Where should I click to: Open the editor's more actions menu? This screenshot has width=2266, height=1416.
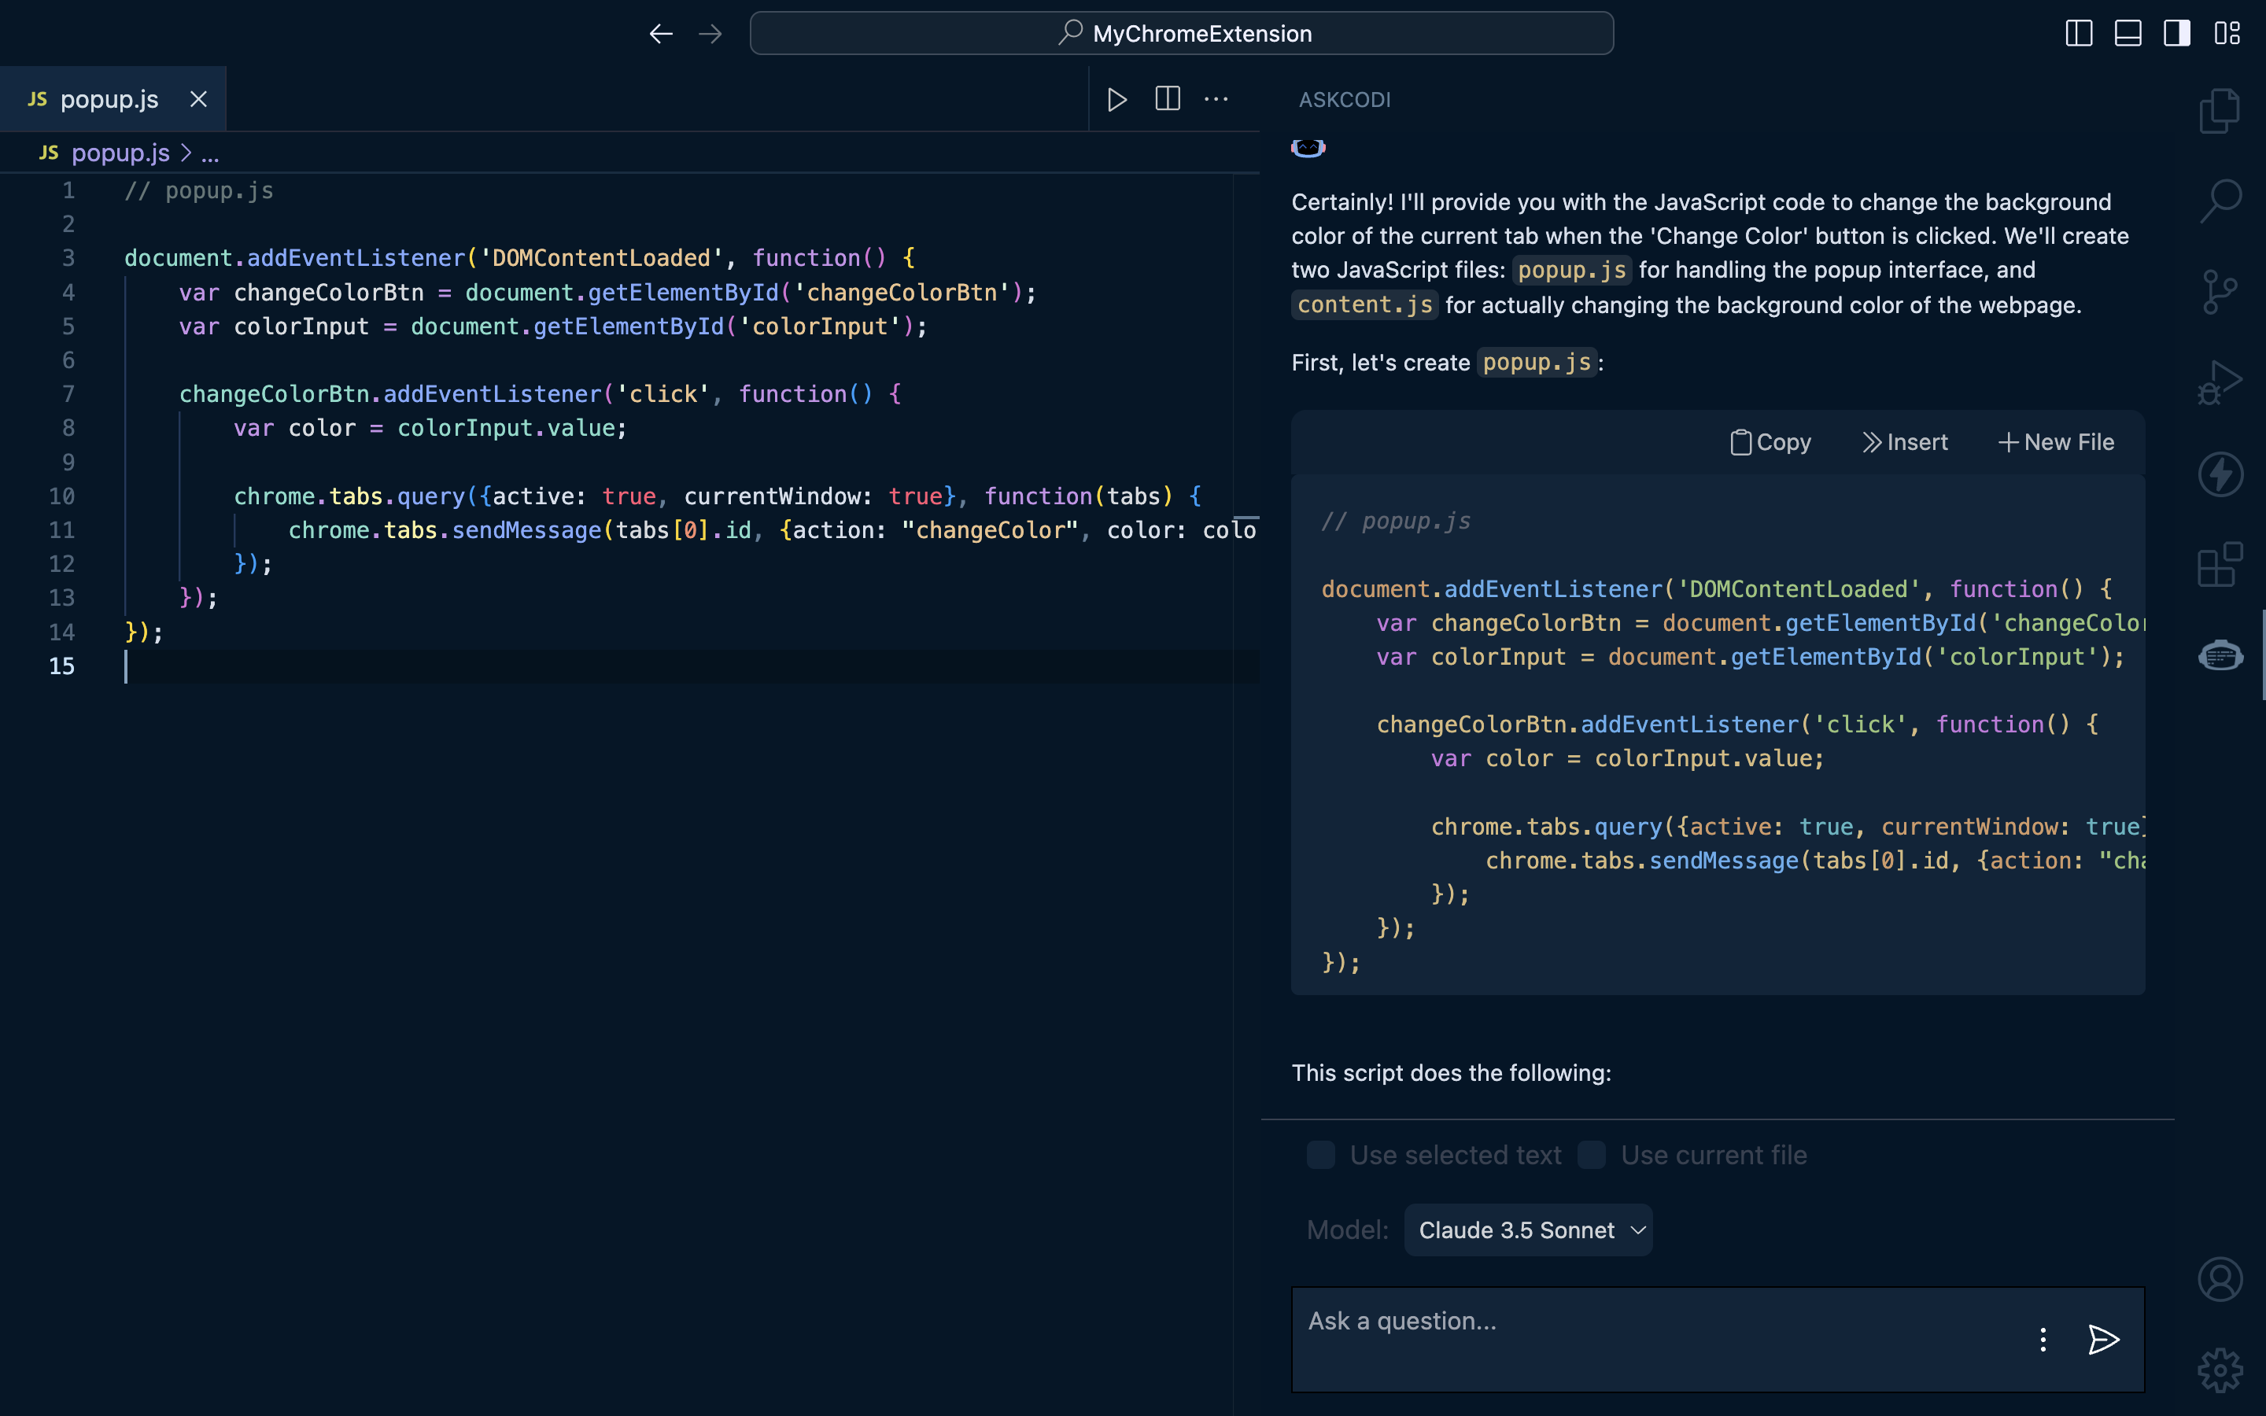click(1216, 99)
